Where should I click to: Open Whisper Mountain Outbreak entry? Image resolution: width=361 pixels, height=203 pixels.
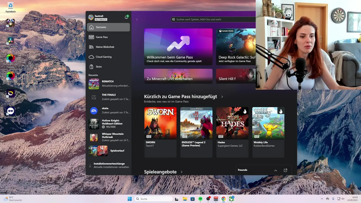109,137
